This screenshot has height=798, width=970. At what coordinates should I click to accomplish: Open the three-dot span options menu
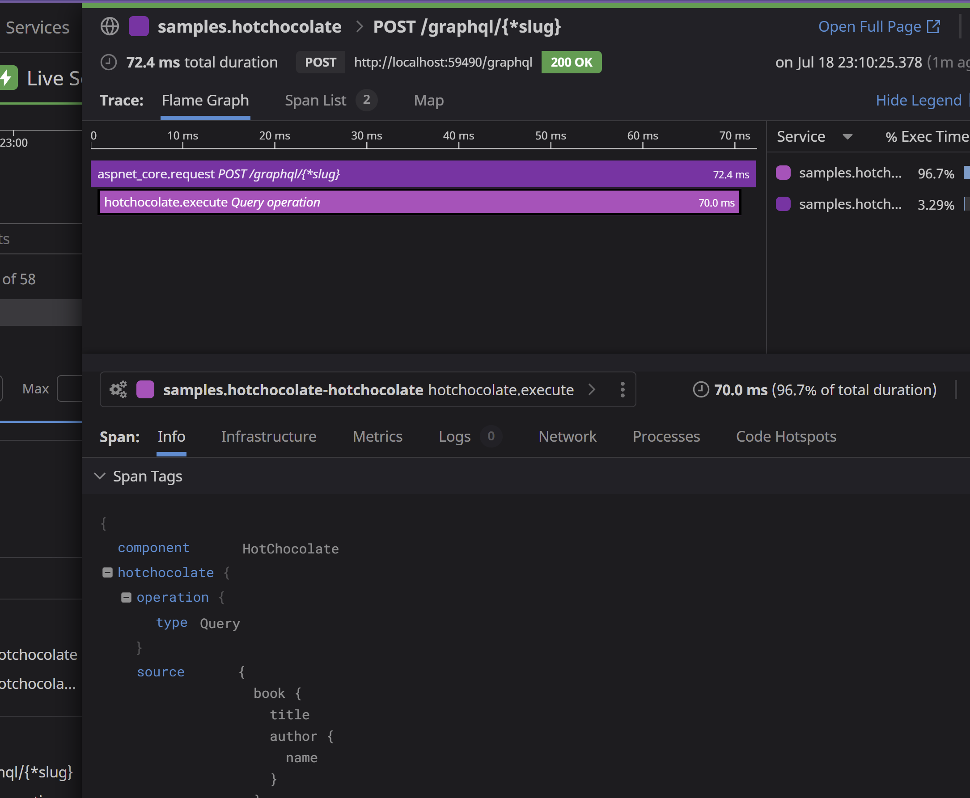point(623,389)
